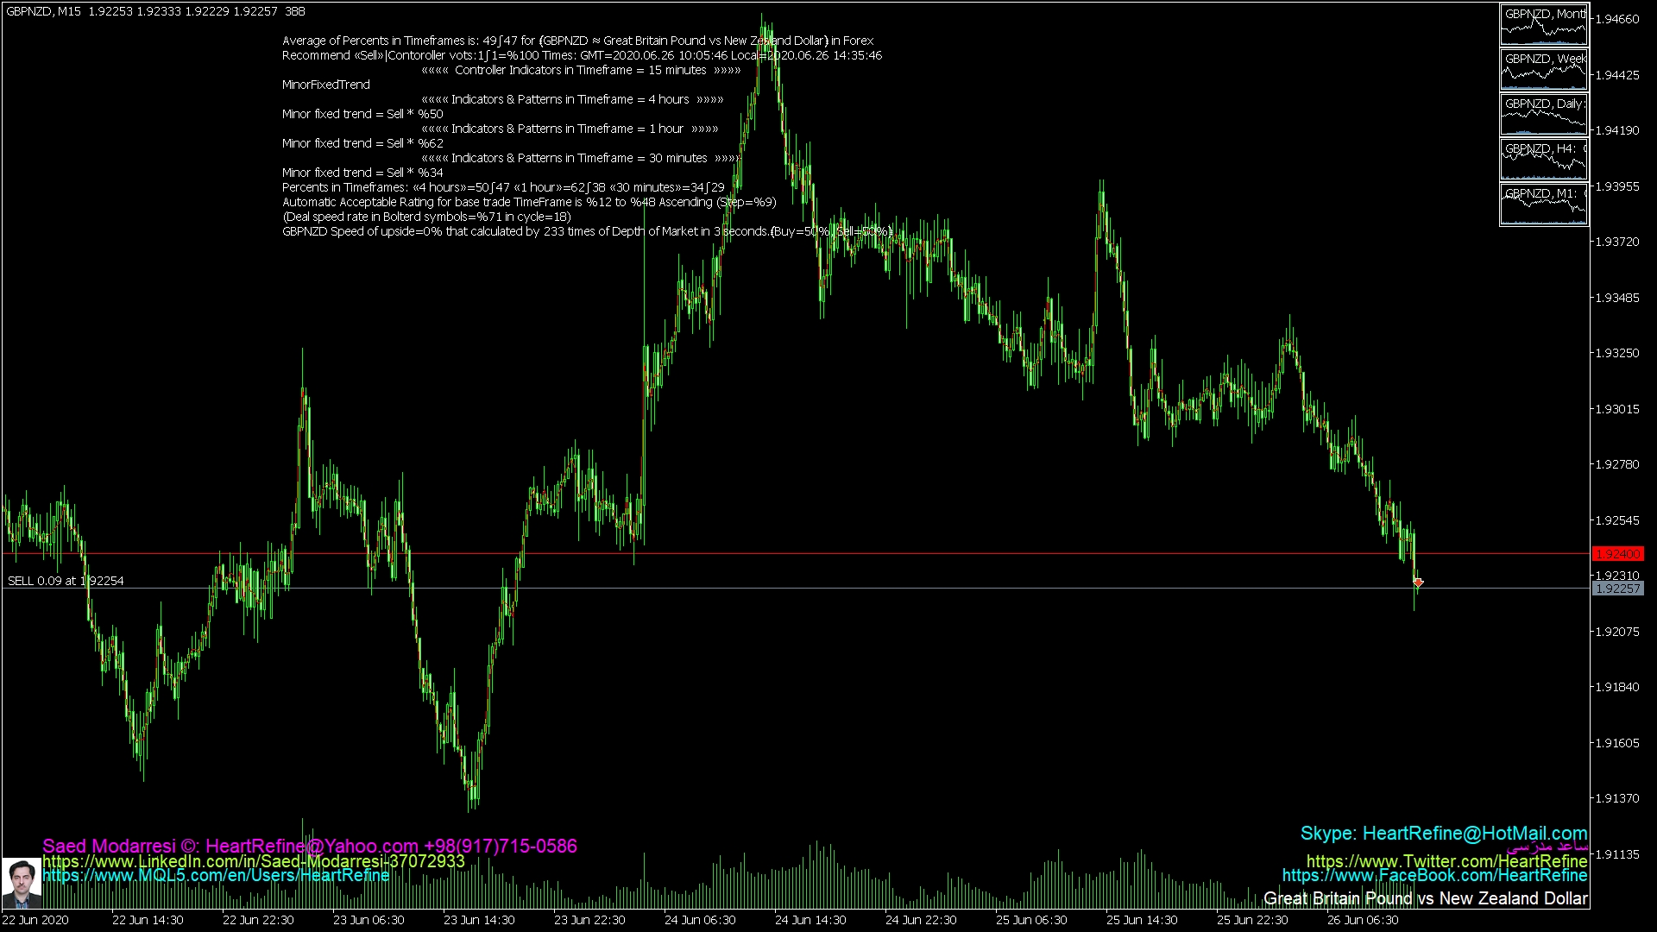Click the 'Average of Percents in Timeframes' line
This screenshot has width=1657, height=932.
577,41
